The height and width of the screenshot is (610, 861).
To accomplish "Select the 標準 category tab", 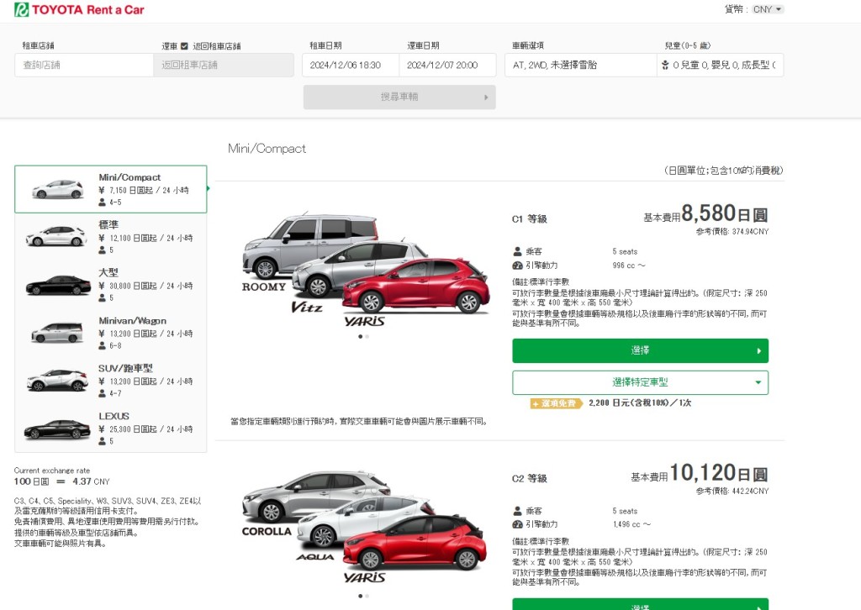I will click(x=111, y=237).
